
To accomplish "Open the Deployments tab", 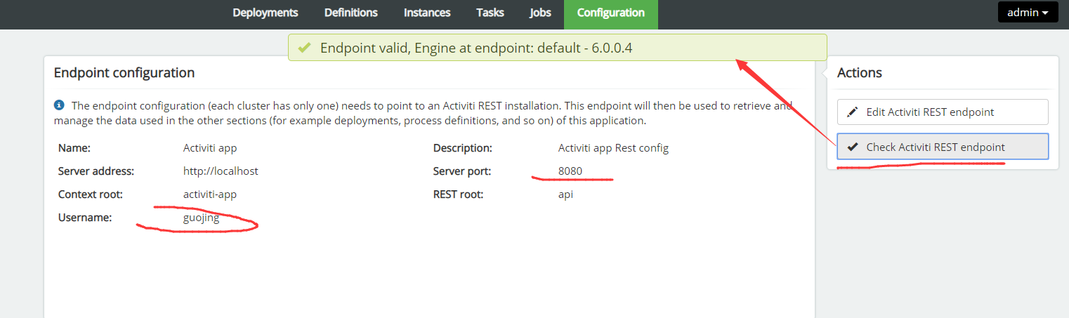I will click(x=265, y=13).
